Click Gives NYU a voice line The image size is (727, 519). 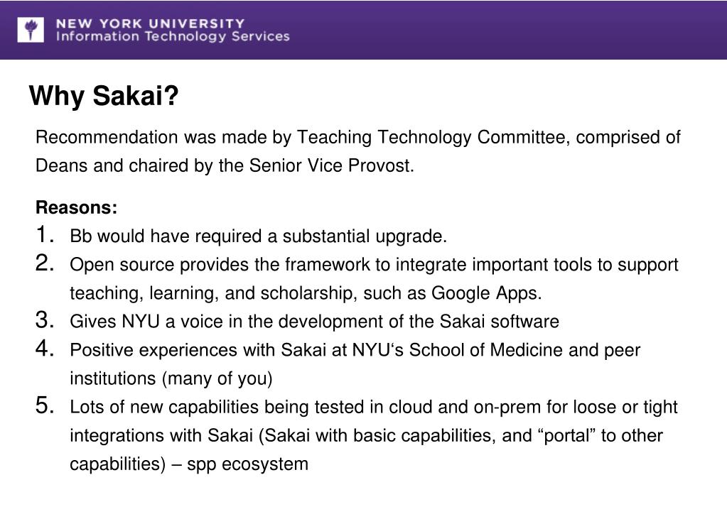point(314,322)
